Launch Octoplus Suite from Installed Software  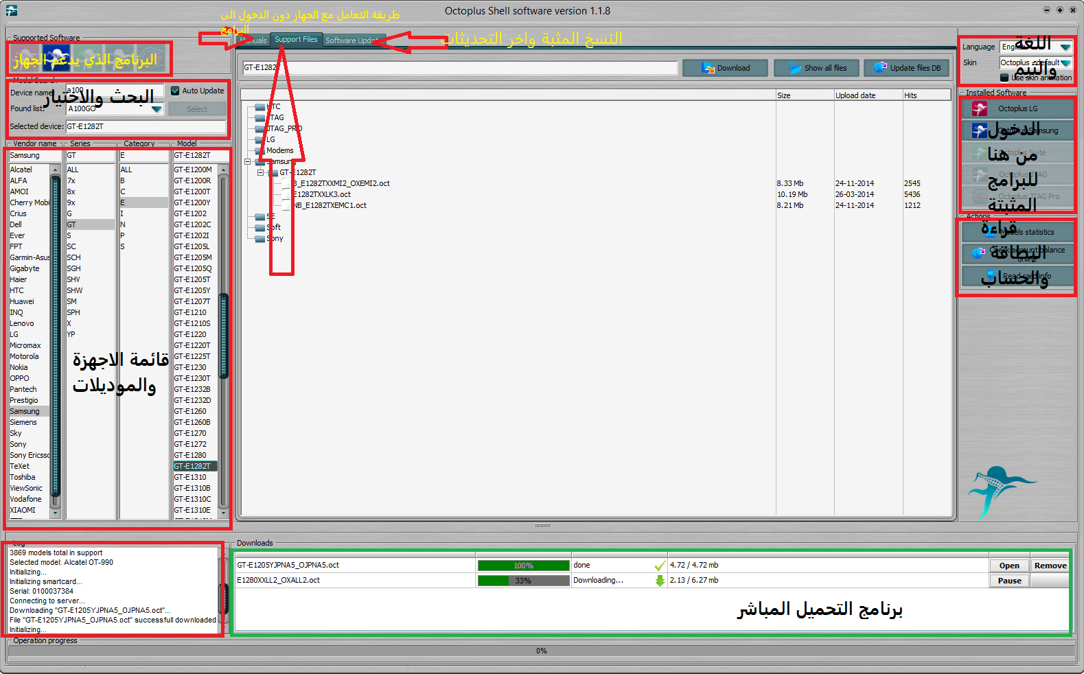pos(1017,152)
